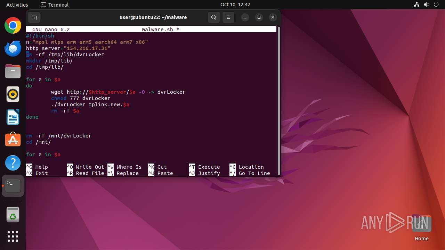The width and height of the screenshot is (445, 250).
Task: Click nano Execute shortcut
Action: point(204,167)
